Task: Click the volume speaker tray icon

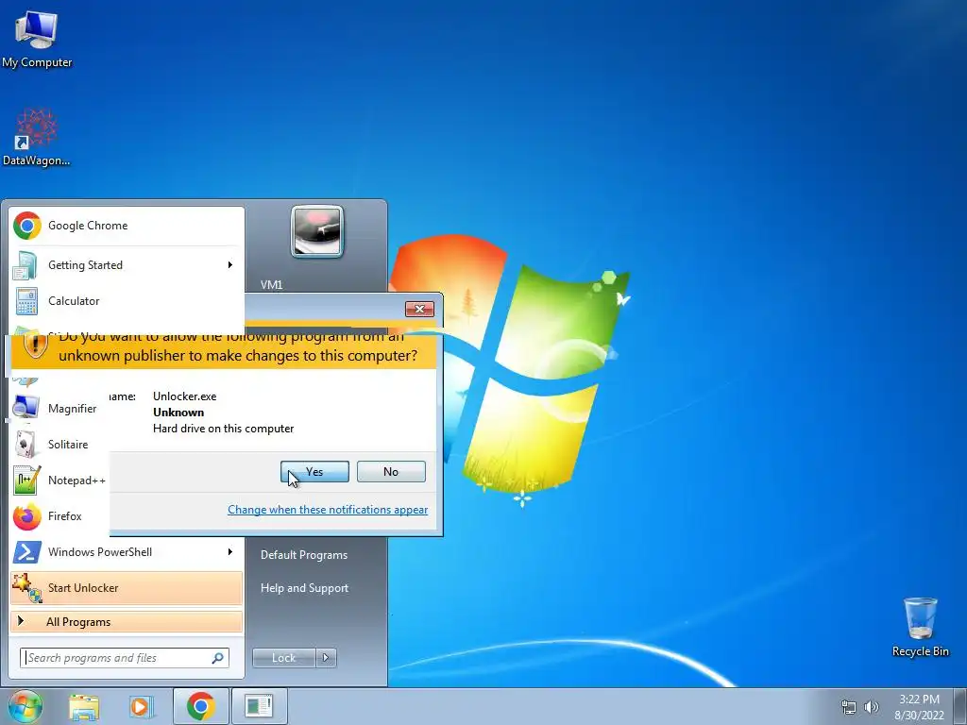Action: click(x=872, y=708)
